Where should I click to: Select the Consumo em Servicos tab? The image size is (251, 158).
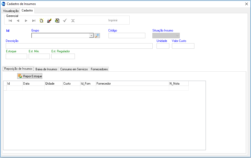coord(74,69)
